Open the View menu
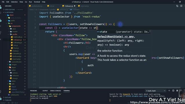 (21, 2)
